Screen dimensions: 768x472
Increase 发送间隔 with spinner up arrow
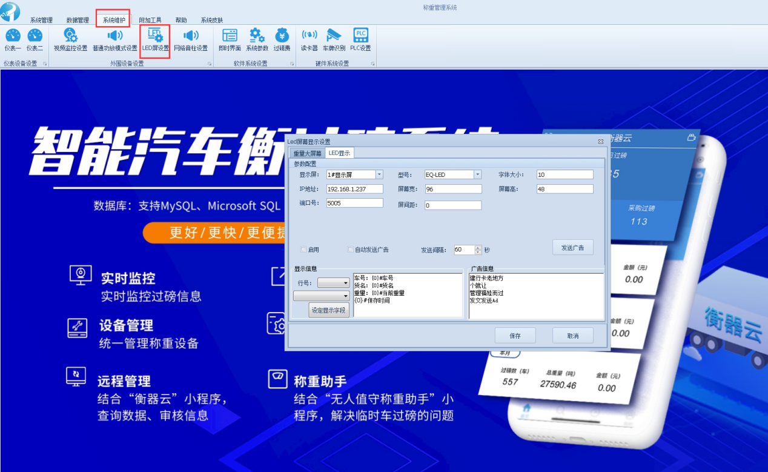tap(478, 247)
